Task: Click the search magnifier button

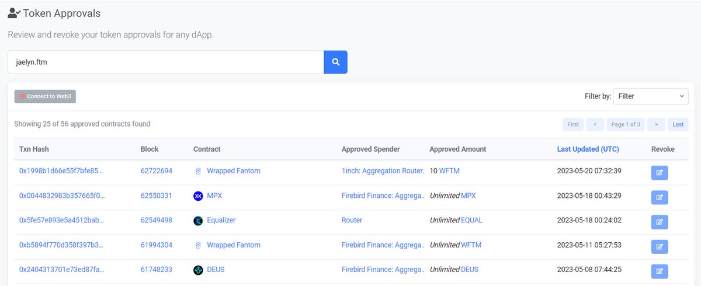Action: coord(335,62)
